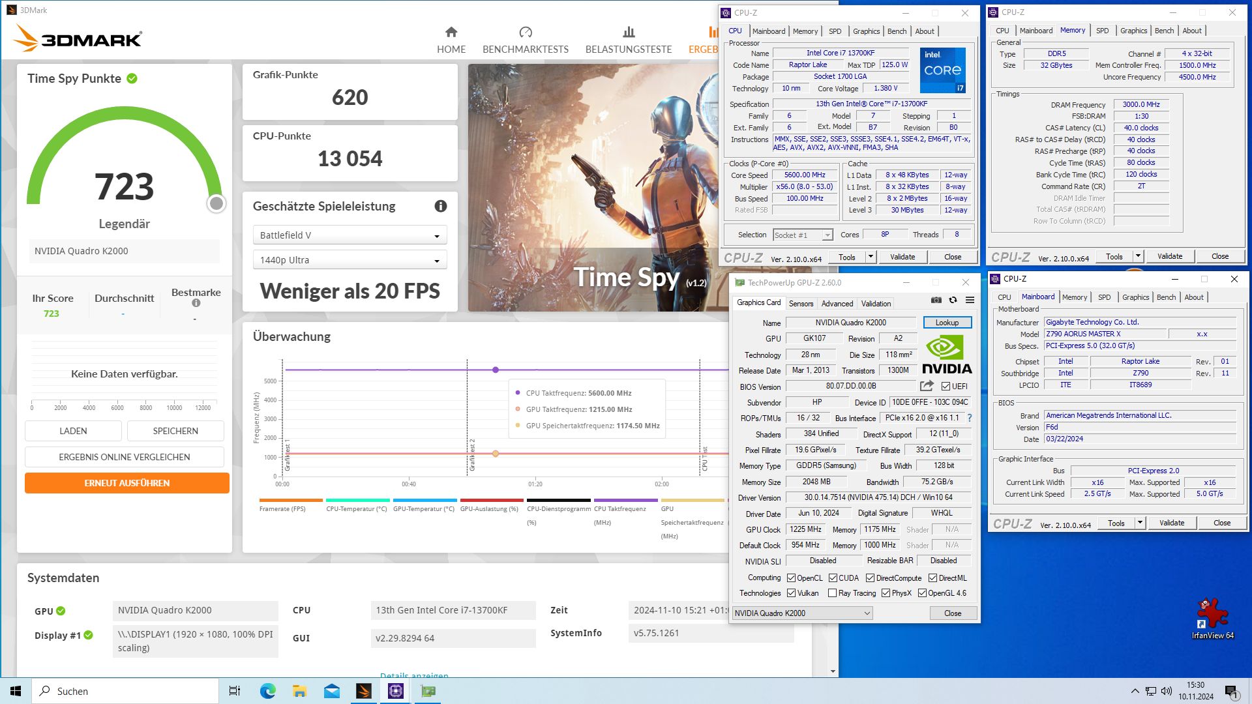Open Tools dropdown arrow in CPU-Z CPU window

[871, 257]
